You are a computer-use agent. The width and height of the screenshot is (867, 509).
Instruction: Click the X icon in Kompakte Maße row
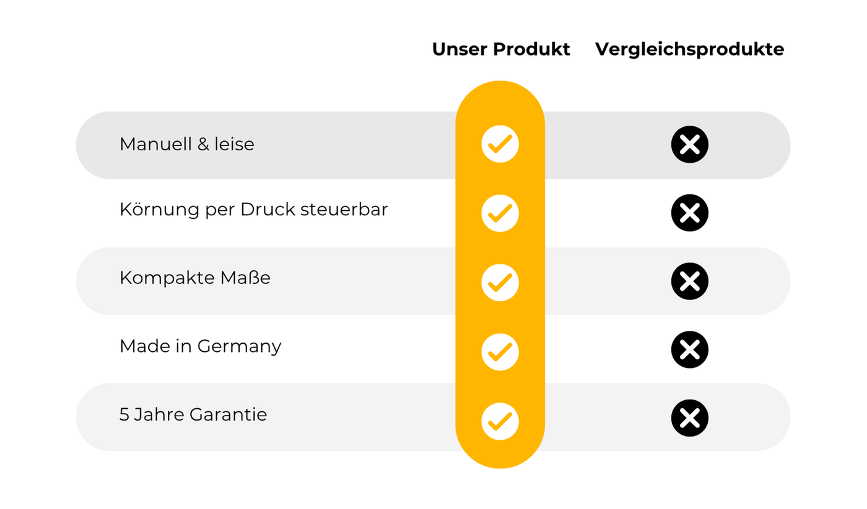coord(689,281)
